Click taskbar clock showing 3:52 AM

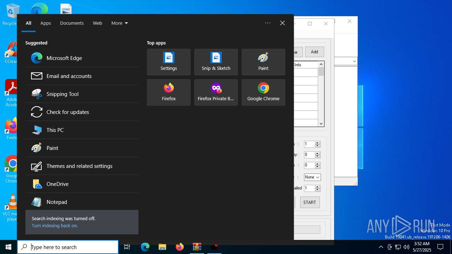(x=422, y=247)
